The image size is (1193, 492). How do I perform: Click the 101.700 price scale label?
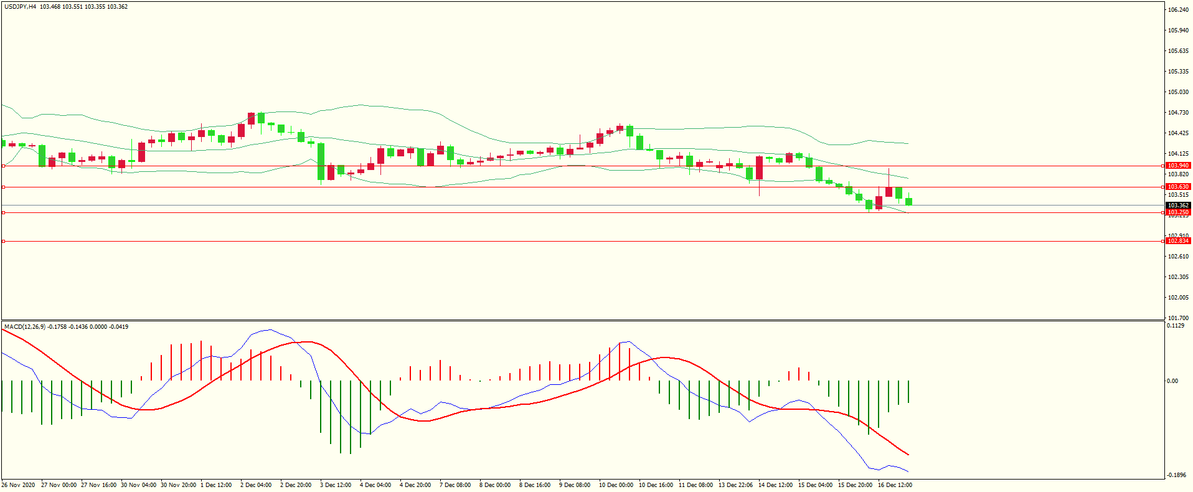tap(1179, 318)
